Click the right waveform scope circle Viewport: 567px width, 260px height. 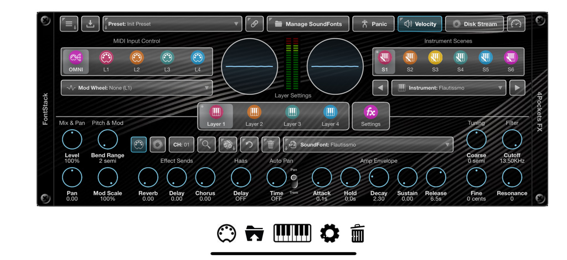coord(335,67)
